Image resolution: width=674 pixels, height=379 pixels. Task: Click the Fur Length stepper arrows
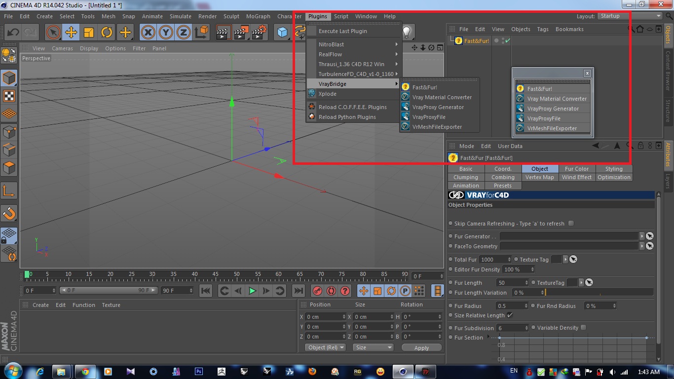click(526, 283)
